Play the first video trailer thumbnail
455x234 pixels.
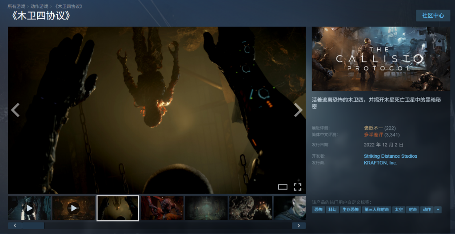pyautogui.click(x=29, y=208)
